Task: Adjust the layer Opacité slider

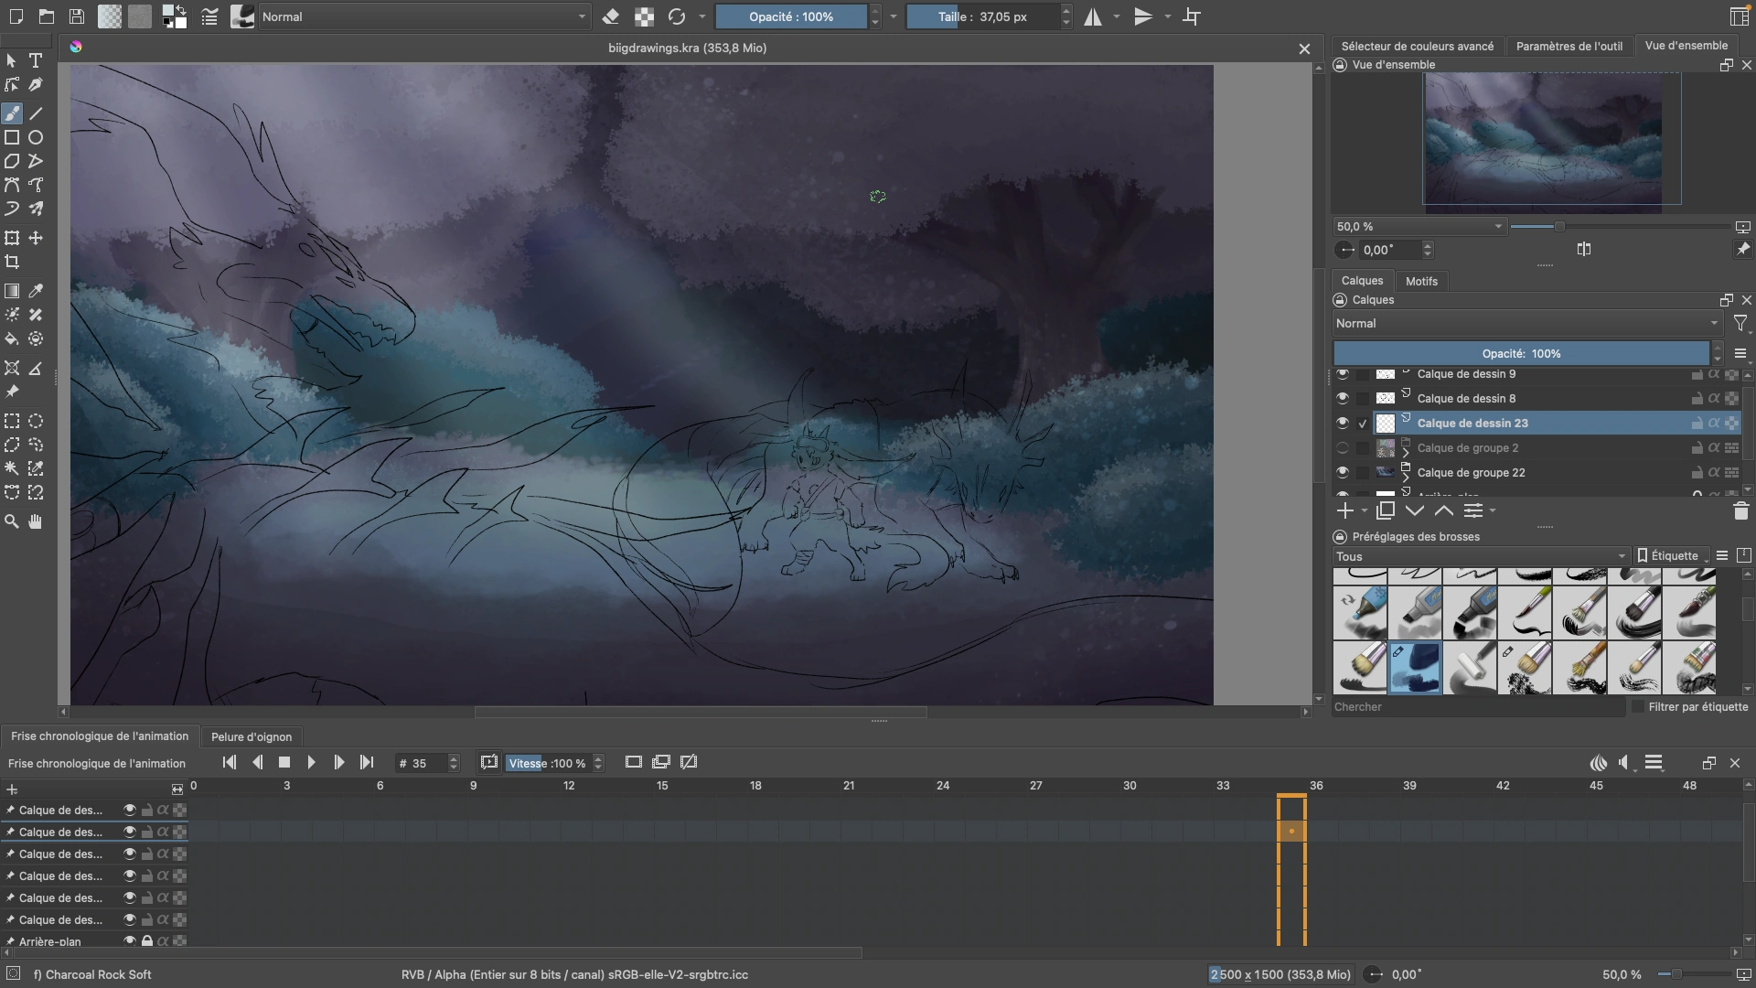Action: coord(1521,353)
